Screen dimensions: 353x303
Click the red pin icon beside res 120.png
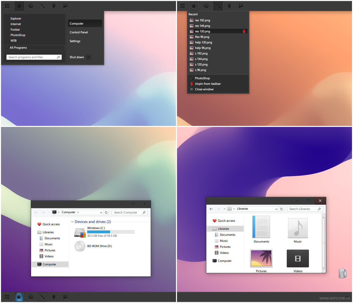point(244,31)
